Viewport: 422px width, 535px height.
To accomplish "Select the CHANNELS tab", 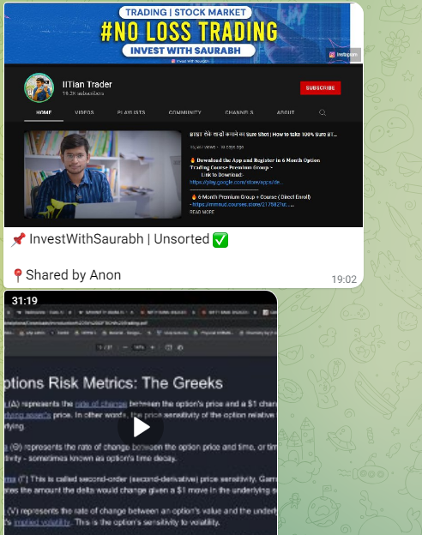I will tap(239, 112).
